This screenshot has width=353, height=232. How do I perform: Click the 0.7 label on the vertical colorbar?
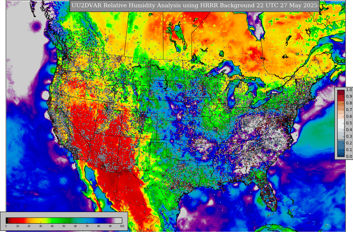point(349,110)
